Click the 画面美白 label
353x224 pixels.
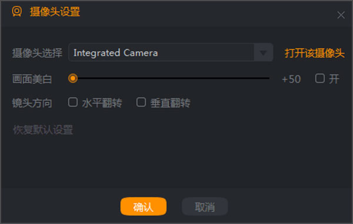(x=32, y=79)
